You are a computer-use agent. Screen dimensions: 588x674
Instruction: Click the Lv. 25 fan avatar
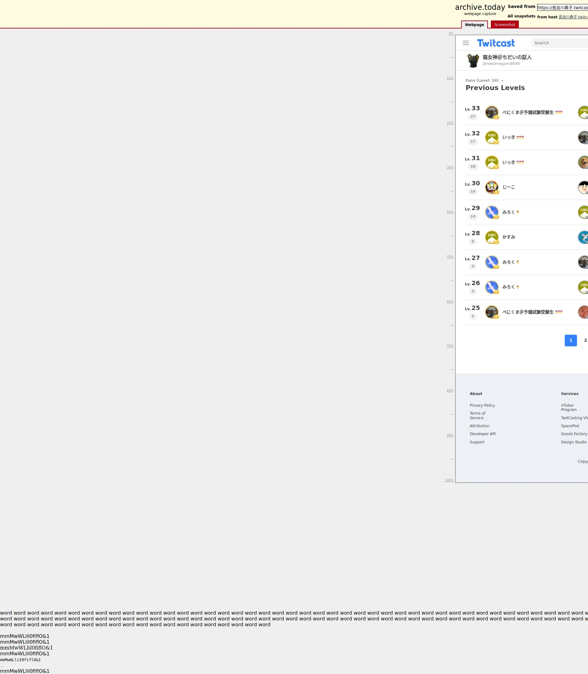coord(492,312)
